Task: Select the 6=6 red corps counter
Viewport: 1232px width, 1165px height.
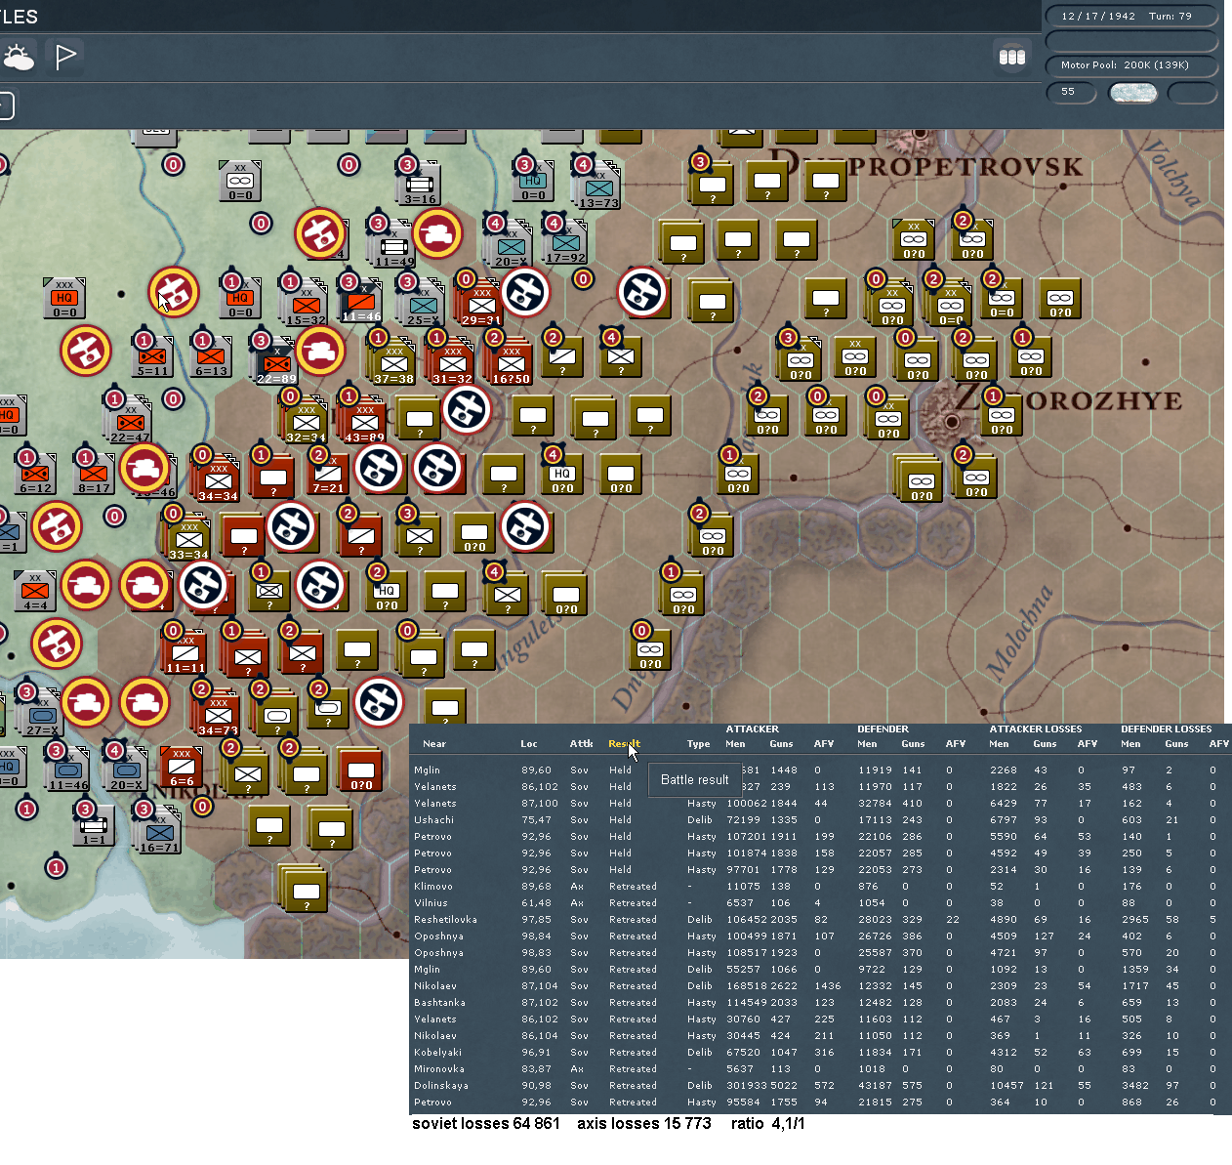Action: click(x=183, y=767)
